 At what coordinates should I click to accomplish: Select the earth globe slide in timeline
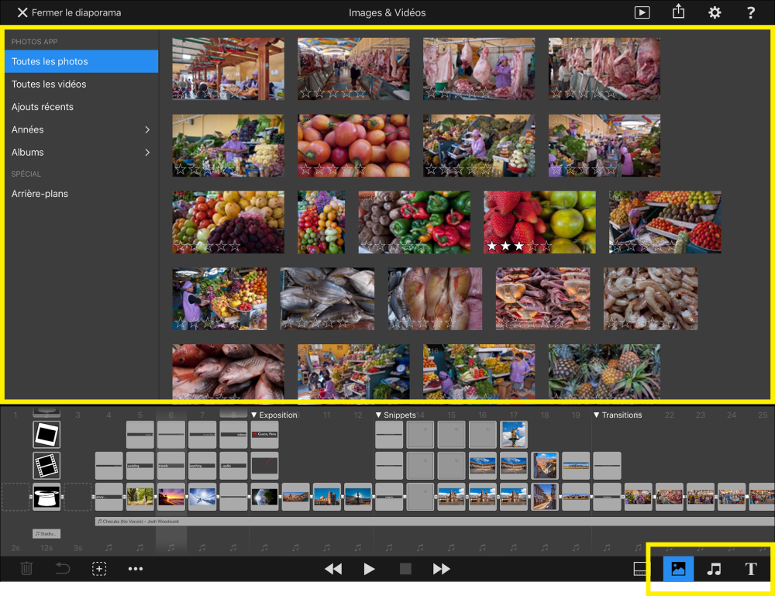click(x=264, y=497)
